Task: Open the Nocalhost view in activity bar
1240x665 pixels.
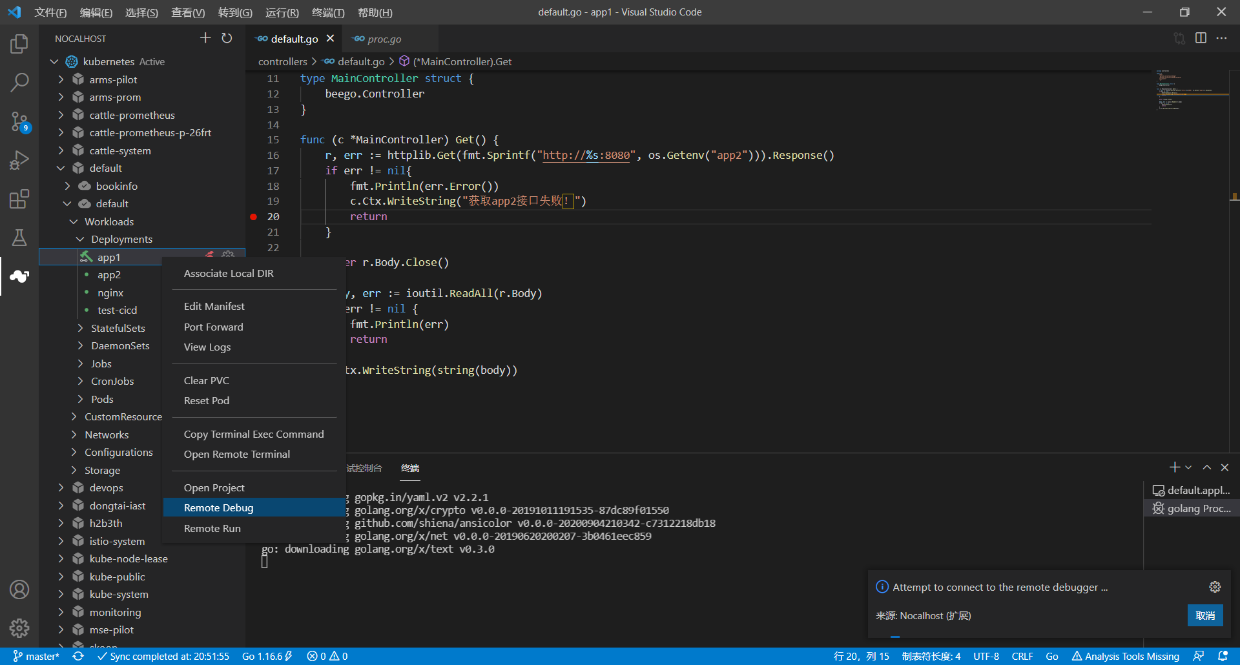Action: (19, 276)
